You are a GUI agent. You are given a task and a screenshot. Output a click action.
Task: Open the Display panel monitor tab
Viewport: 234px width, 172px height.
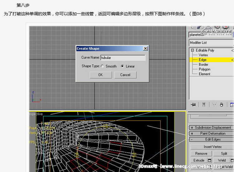coord(226,27)
